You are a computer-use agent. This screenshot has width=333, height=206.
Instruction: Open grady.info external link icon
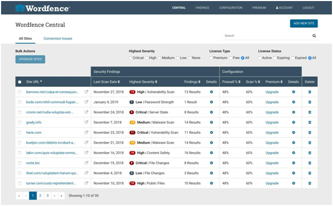pyautogui.click(x=86, y=122)
